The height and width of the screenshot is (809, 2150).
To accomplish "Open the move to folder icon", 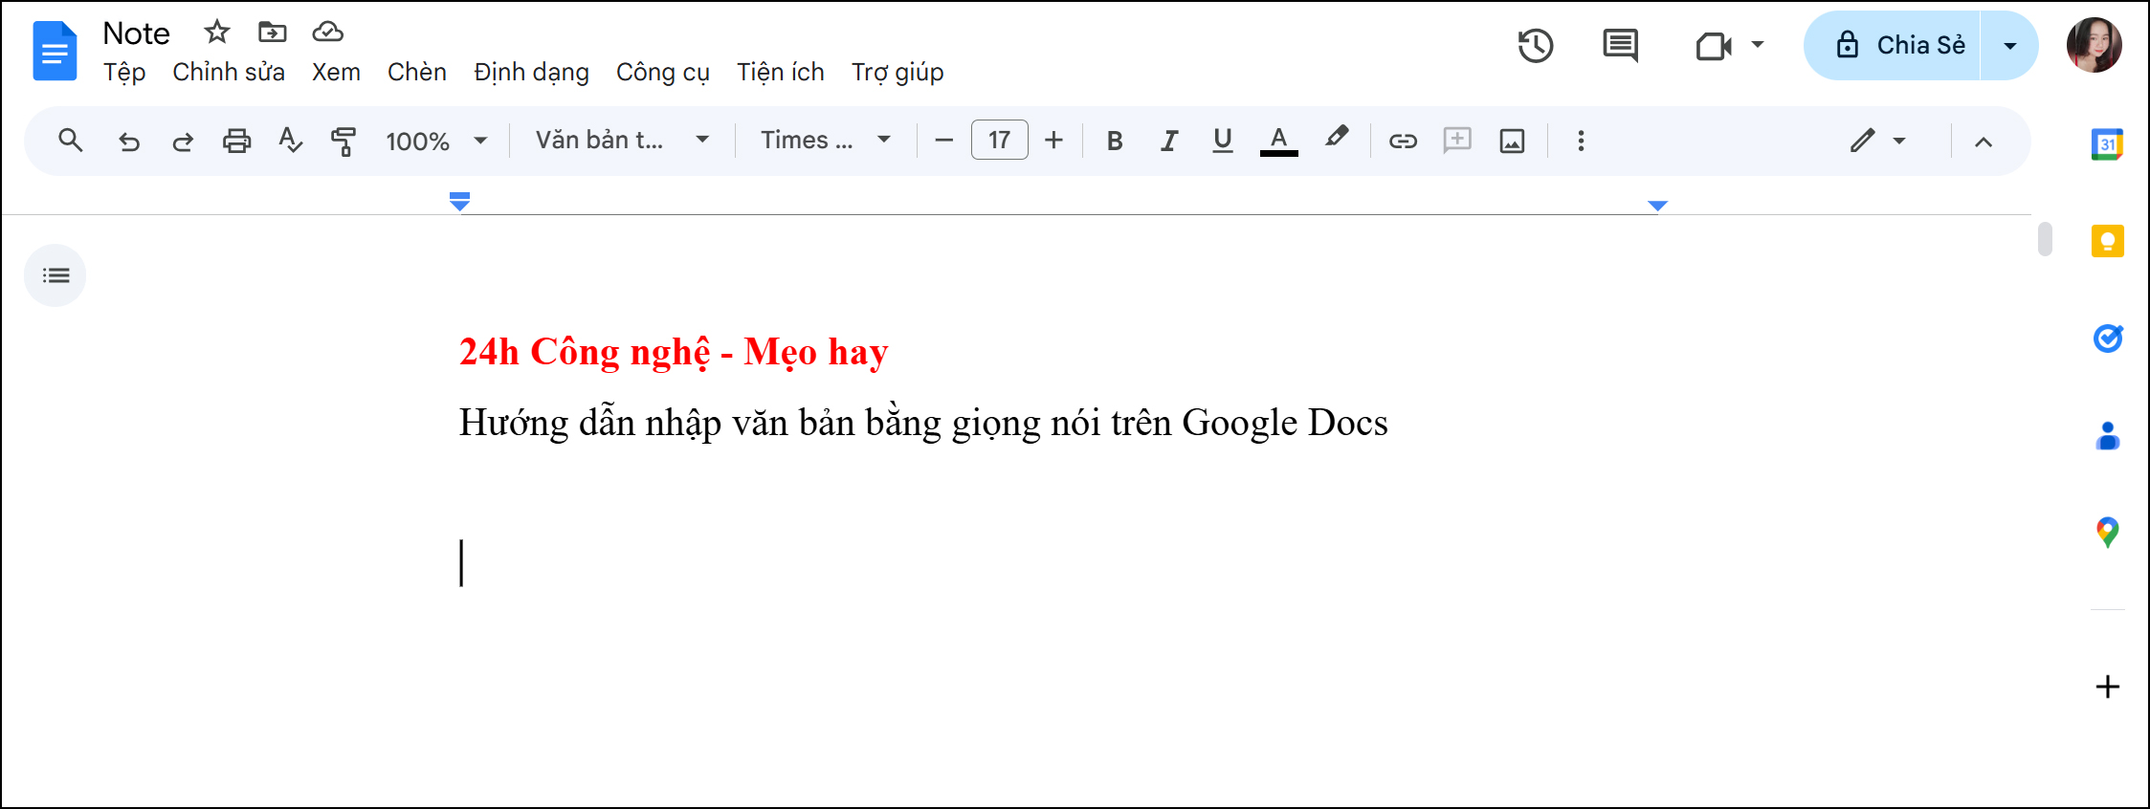I will (x=273, y=33).
